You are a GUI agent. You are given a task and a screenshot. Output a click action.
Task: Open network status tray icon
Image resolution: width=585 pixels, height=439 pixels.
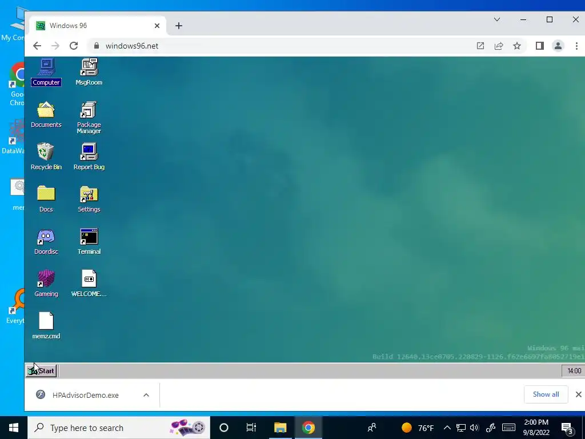click(x=461, y=428)
